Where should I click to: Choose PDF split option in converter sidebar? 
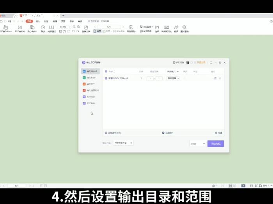[90, 97]
